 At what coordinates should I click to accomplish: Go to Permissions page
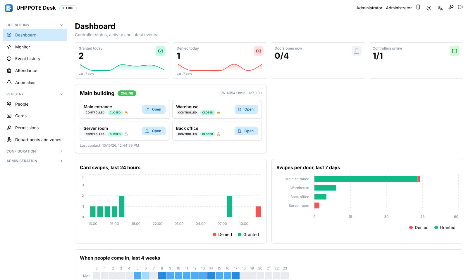click(x=35, y=128)
